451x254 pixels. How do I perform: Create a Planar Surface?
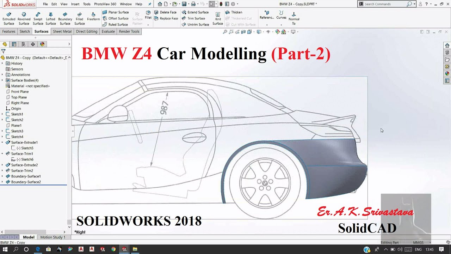click(116, 12)
